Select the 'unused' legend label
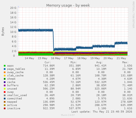 (12, 89)
